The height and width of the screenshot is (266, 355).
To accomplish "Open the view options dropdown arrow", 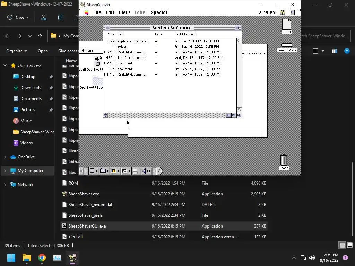I will [x=323, y=51].
